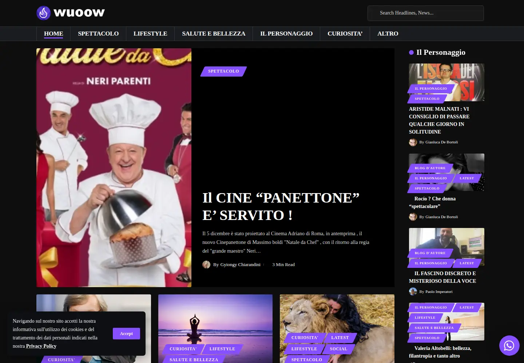Click the SPETTACOLO tag on the hero article

(223, 72)
